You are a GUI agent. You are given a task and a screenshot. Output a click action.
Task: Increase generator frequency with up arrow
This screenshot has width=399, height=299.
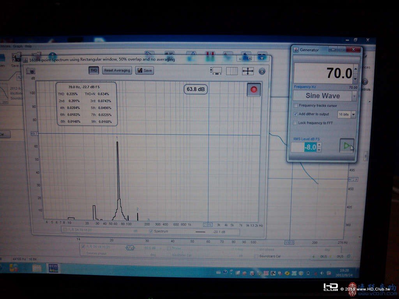[355, 68]
